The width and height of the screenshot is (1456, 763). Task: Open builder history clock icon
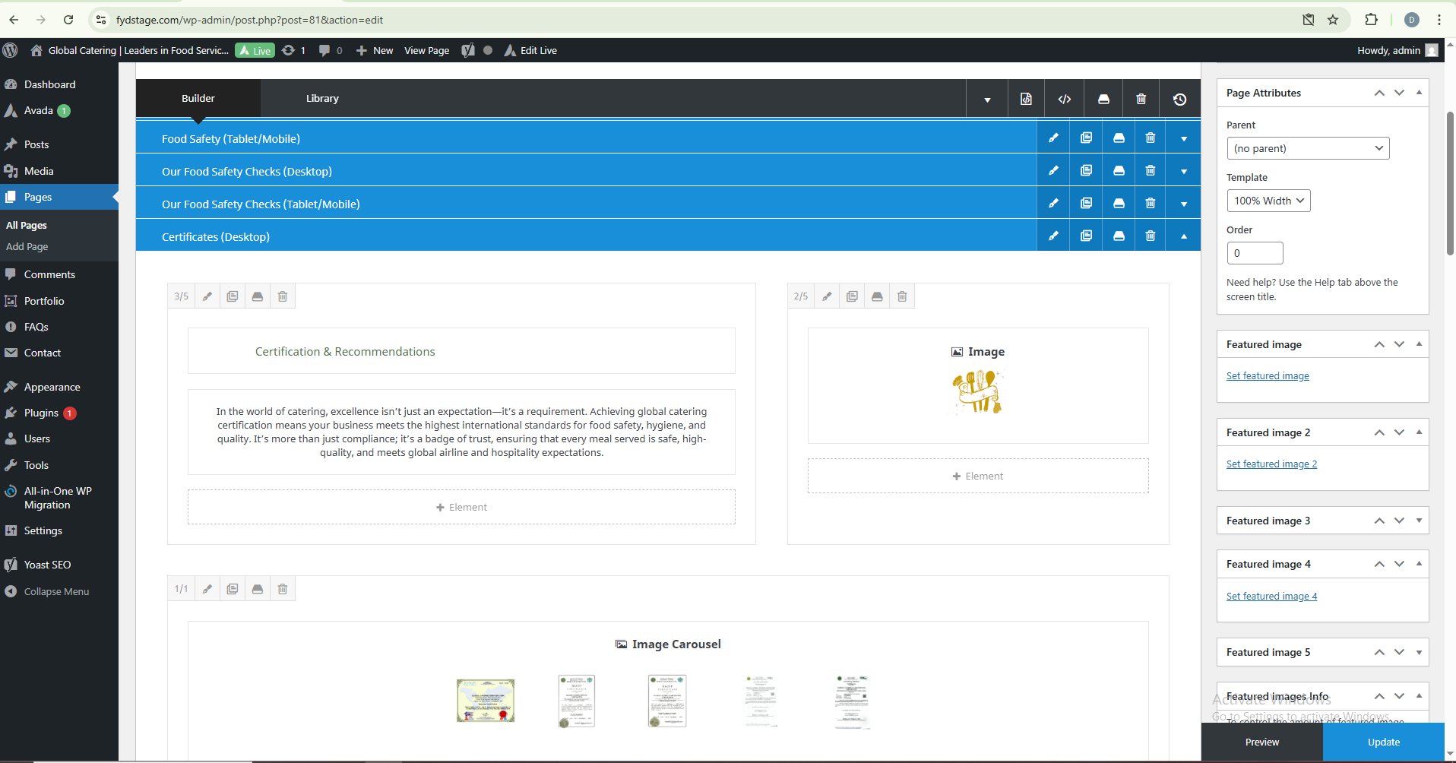point(1179,100)
